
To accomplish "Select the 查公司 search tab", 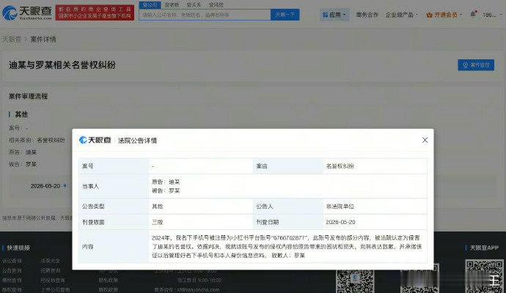I will pyautogui.click(x=150, y=5).
